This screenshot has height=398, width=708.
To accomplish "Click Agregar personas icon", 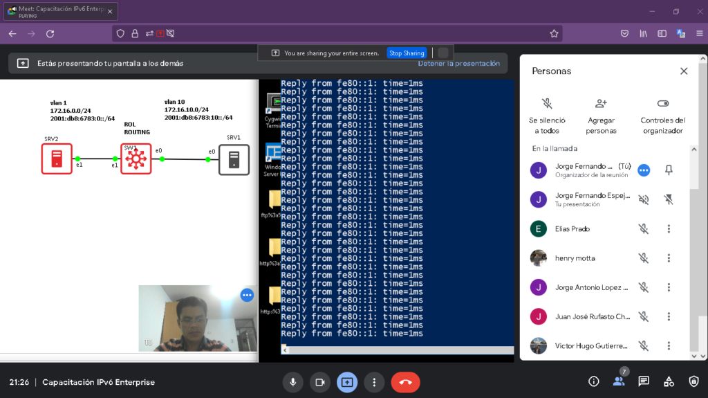I will click(x=601, y=104).
